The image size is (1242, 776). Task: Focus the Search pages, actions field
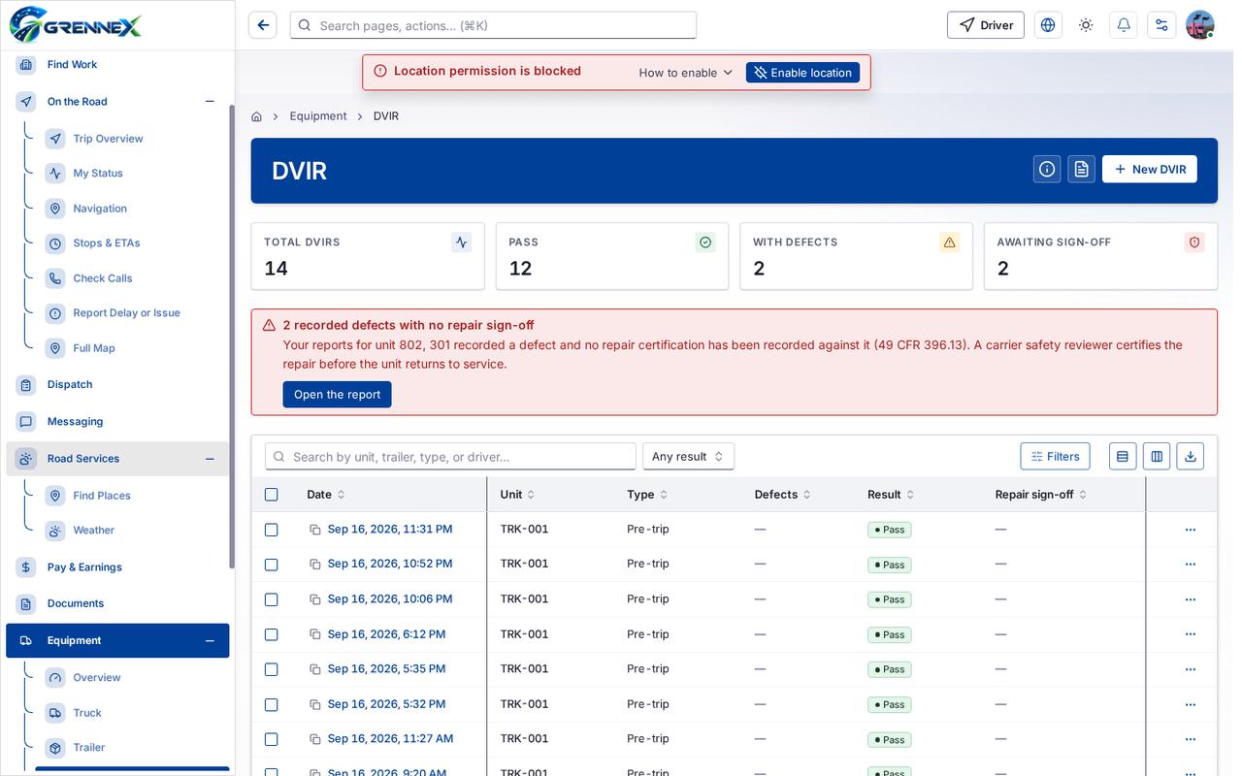pyautogui.click(x=493, y=25)
